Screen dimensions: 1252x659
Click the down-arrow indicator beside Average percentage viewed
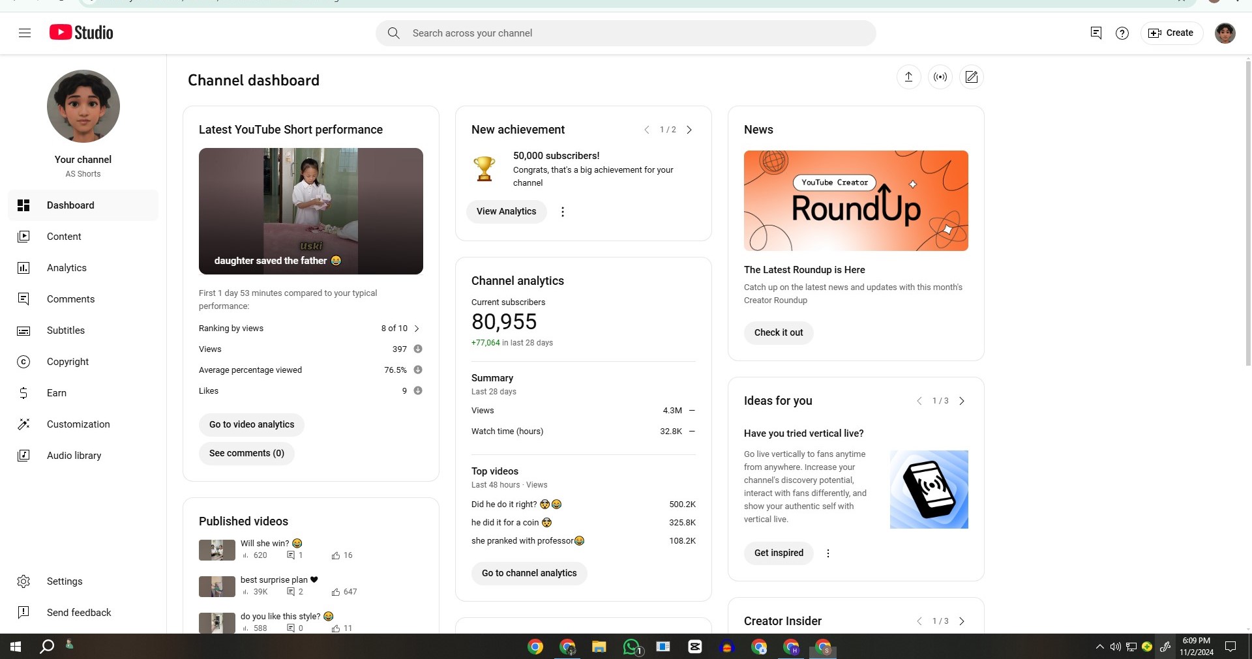point(418,370)
